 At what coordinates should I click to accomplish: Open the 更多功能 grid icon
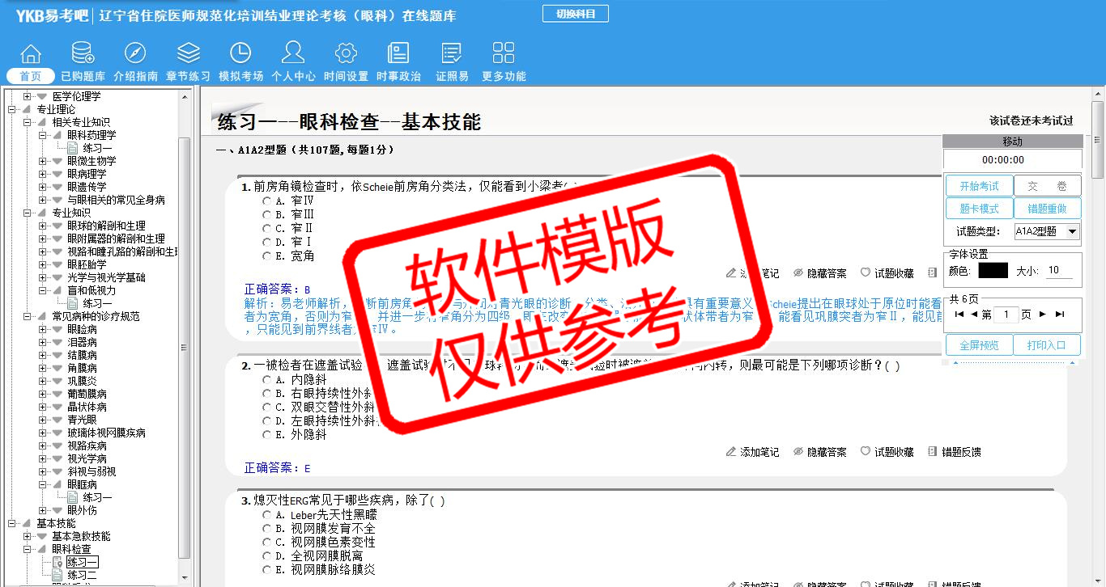[504, 54]
